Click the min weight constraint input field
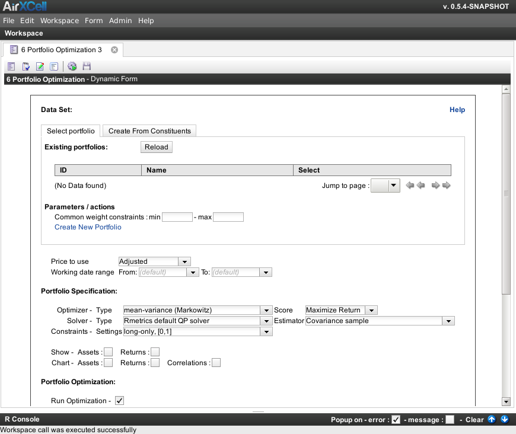This screenshot has height=434, width=516. 177,217
